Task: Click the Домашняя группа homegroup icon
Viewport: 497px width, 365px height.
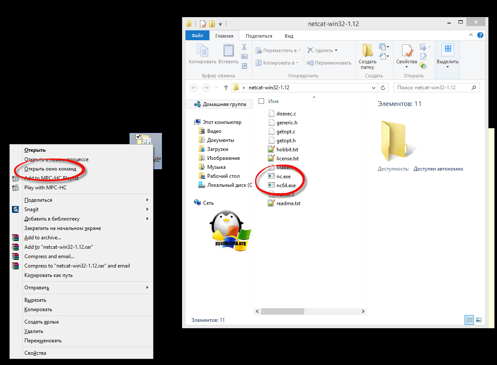Action: pyautogui.click(x=197, y=104)
